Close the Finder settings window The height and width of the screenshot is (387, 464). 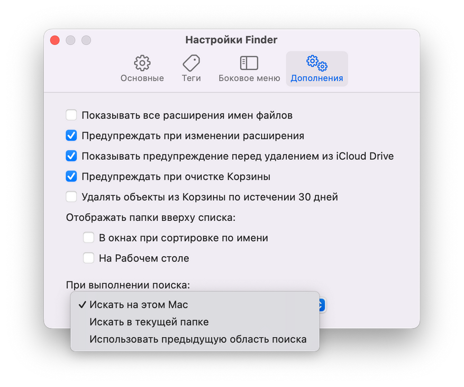pyautogui.click(x=54, y=40)
